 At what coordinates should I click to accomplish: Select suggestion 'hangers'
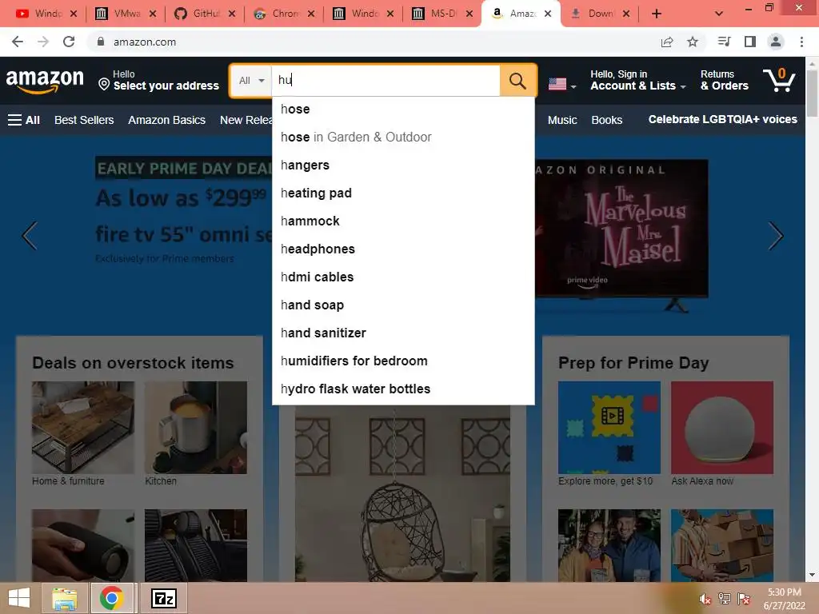click(x=403, y=165)
